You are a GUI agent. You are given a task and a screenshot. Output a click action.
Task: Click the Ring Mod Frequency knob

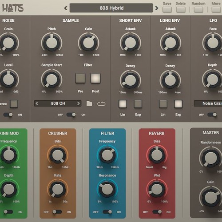[x=9, y=155]
